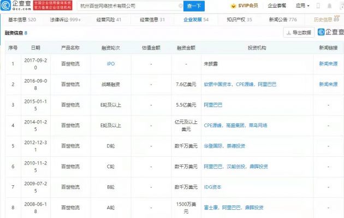Open CPE源峰 in the 7.6亿美元 row
The image size is (344, 218).
[x=245, y=84]
